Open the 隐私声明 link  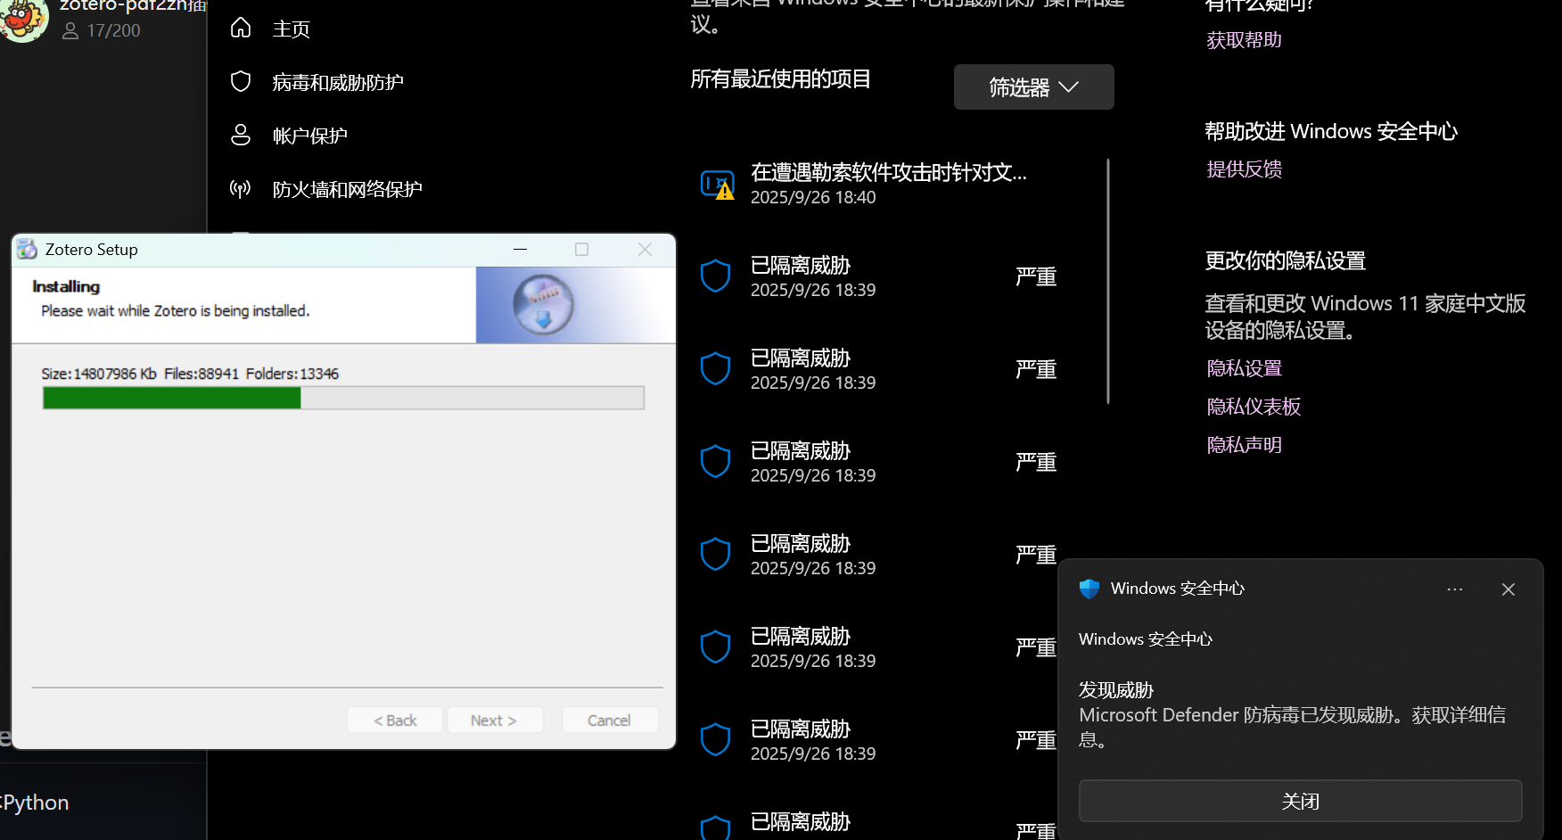pos(1244,445)
